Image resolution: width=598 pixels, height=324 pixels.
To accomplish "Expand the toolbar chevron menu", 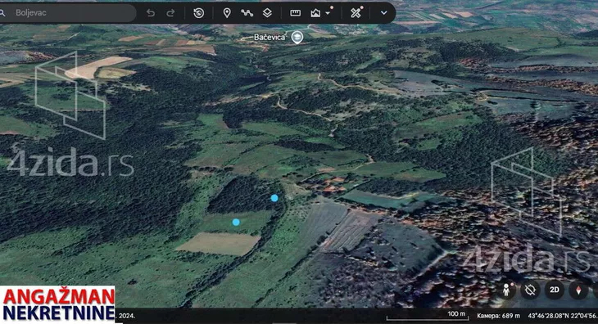I will click(383, 13).
